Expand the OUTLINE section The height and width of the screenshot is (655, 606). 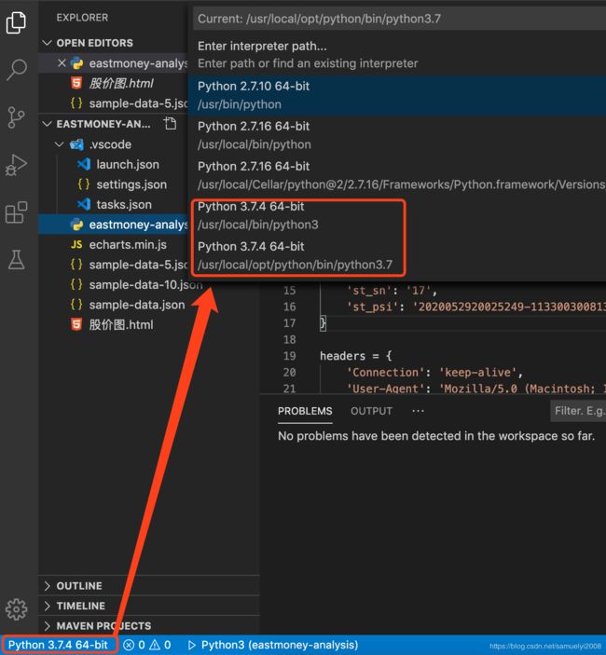48,586
